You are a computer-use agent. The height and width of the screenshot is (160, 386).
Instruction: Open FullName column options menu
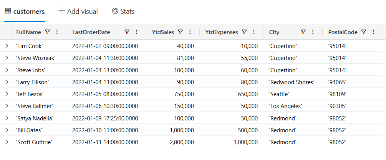point(57,32)
